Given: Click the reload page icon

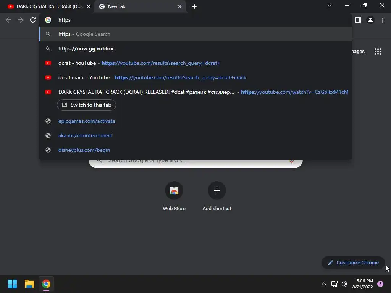Looking at the screenshot, I should (33, 20).
